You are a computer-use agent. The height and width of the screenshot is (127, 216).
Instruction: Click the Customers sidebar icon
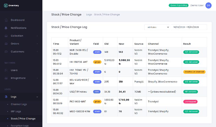[6, 52]
